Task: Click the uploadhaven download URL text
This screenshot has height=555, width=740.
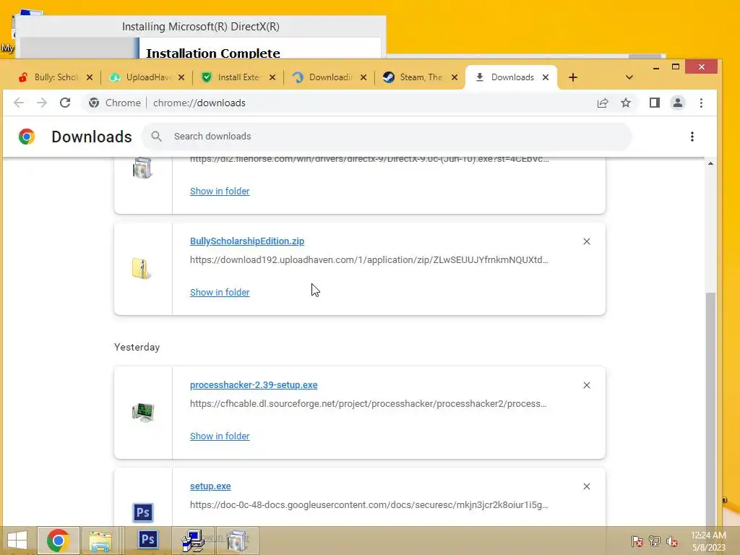Action: pos(369,260)
